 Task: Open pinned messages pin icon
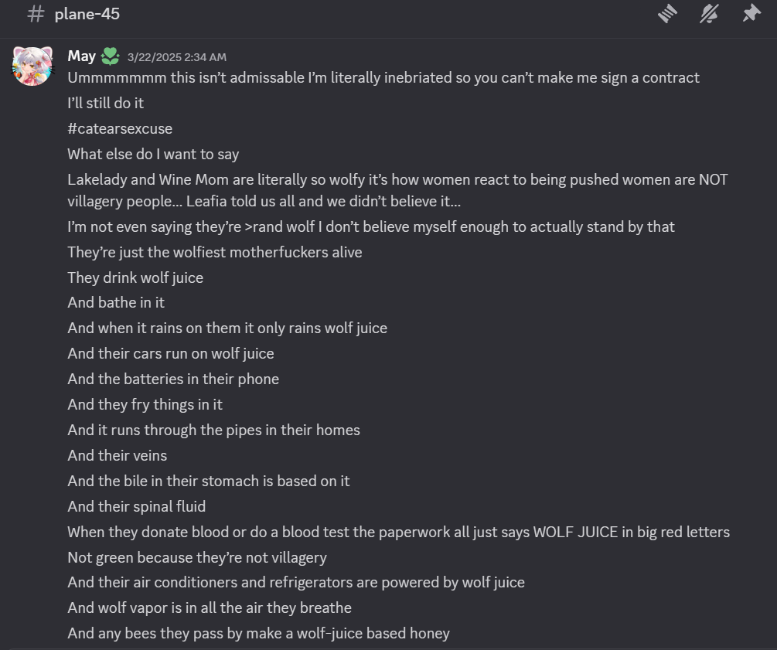tap(751, 13)
